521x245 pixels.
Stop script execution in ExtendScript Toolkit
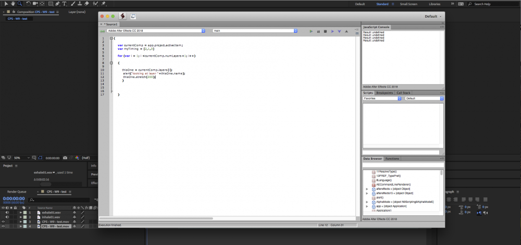[325, 31]
